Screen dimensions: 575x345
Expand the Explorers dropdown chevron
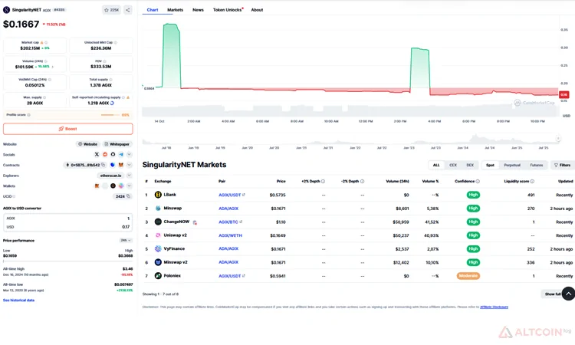point(129,176)
